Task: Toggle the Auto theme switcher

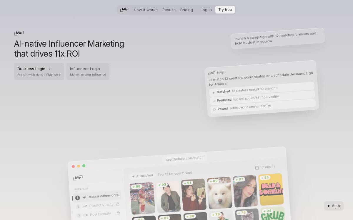Action: [x=334, y=206]
